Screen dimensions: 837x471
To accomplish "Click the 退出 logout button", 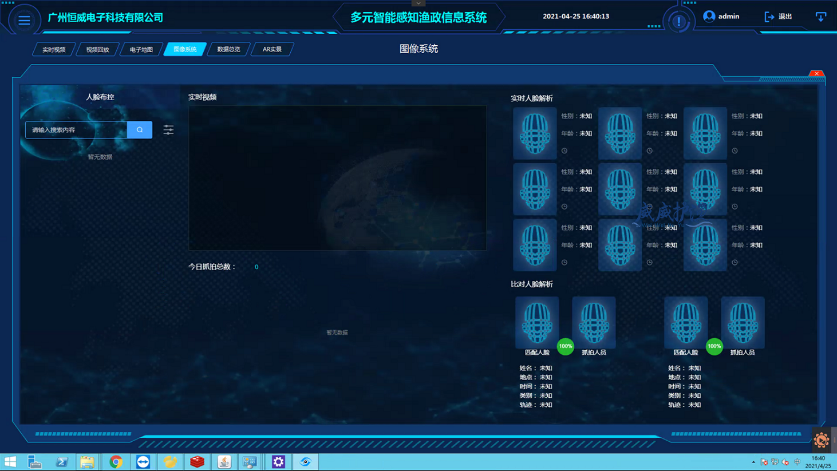I will (x=779, y=17).
